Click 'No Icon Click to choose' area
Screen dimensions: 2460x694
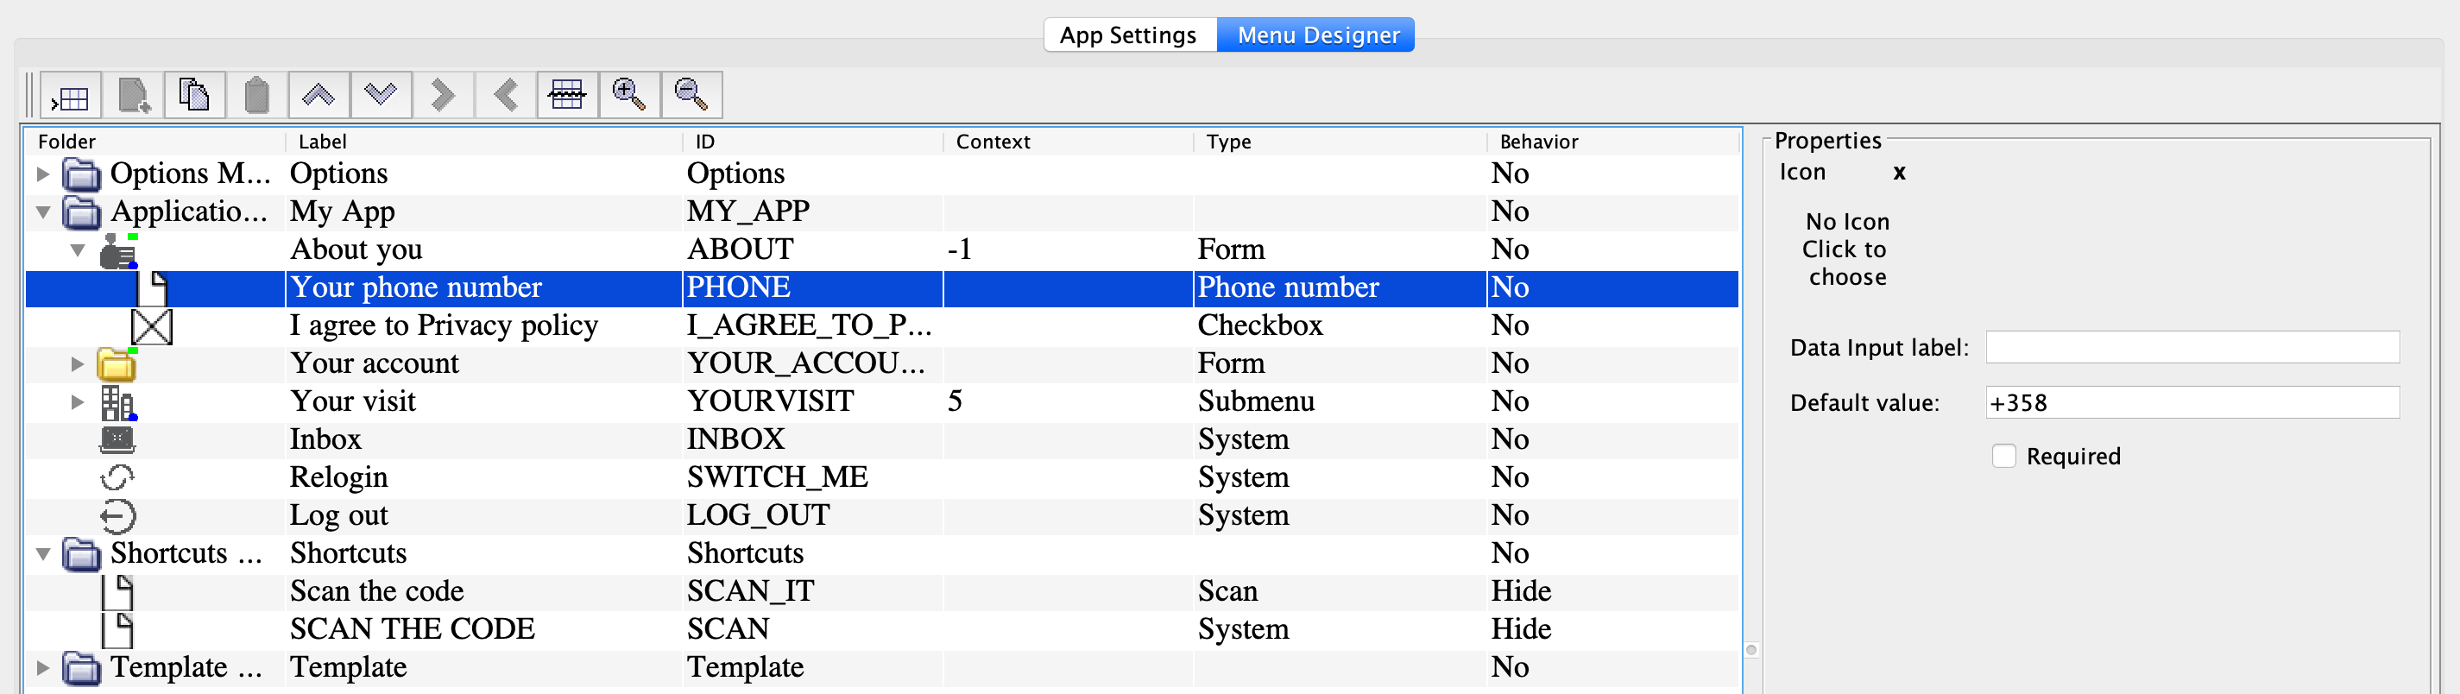1846,249
